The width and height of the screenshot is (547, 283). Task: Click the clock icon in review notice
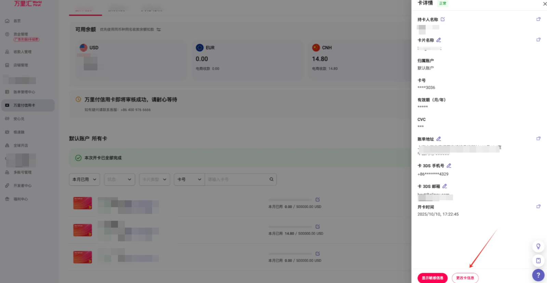[x=78, y=99]
